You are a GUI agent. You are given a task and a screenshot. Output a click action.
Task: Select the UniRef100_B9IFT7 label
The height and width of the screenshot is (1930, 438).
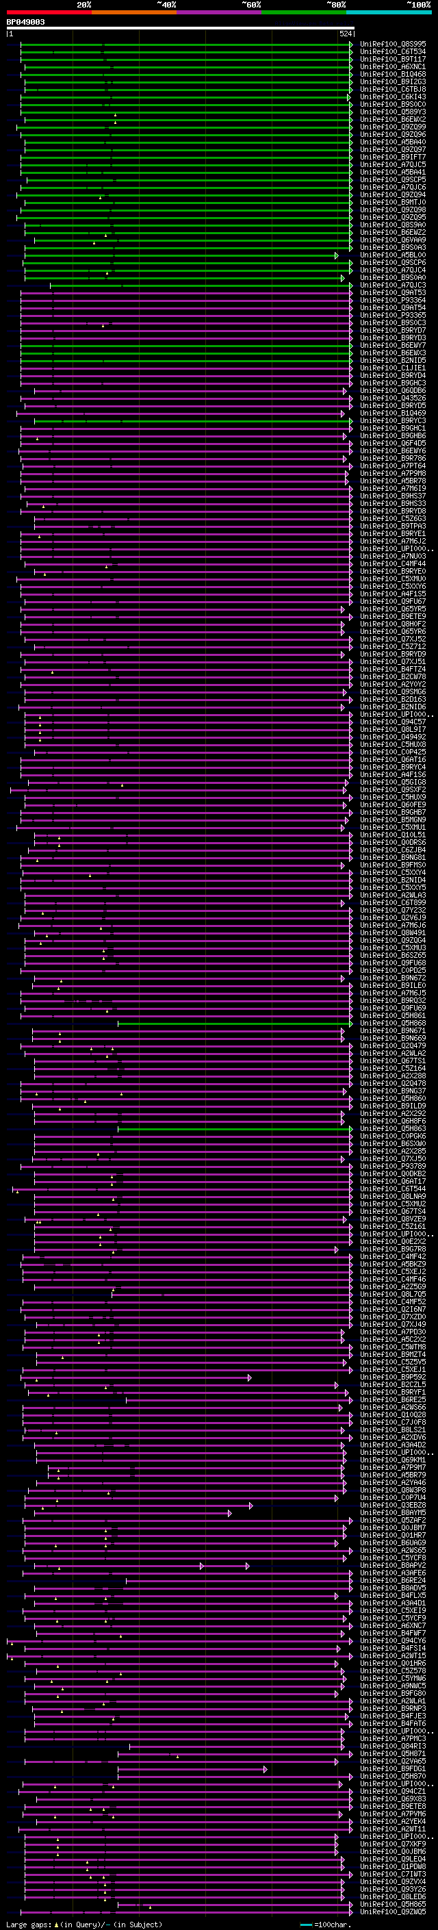point(393,157)
